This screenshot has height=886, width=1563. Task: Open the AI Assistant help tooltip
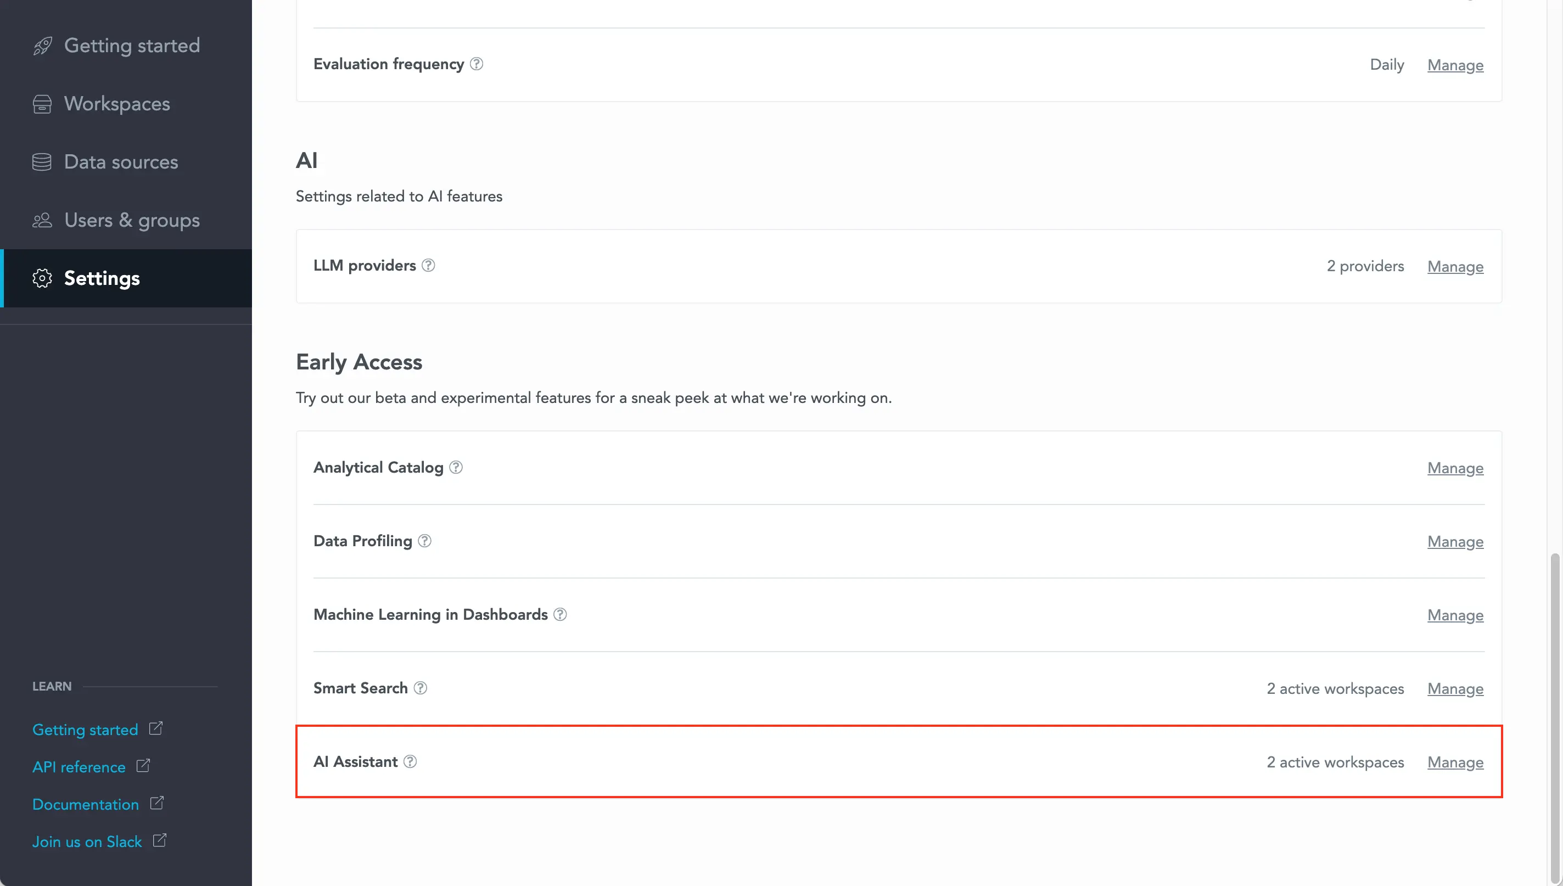tap(410, 761)
